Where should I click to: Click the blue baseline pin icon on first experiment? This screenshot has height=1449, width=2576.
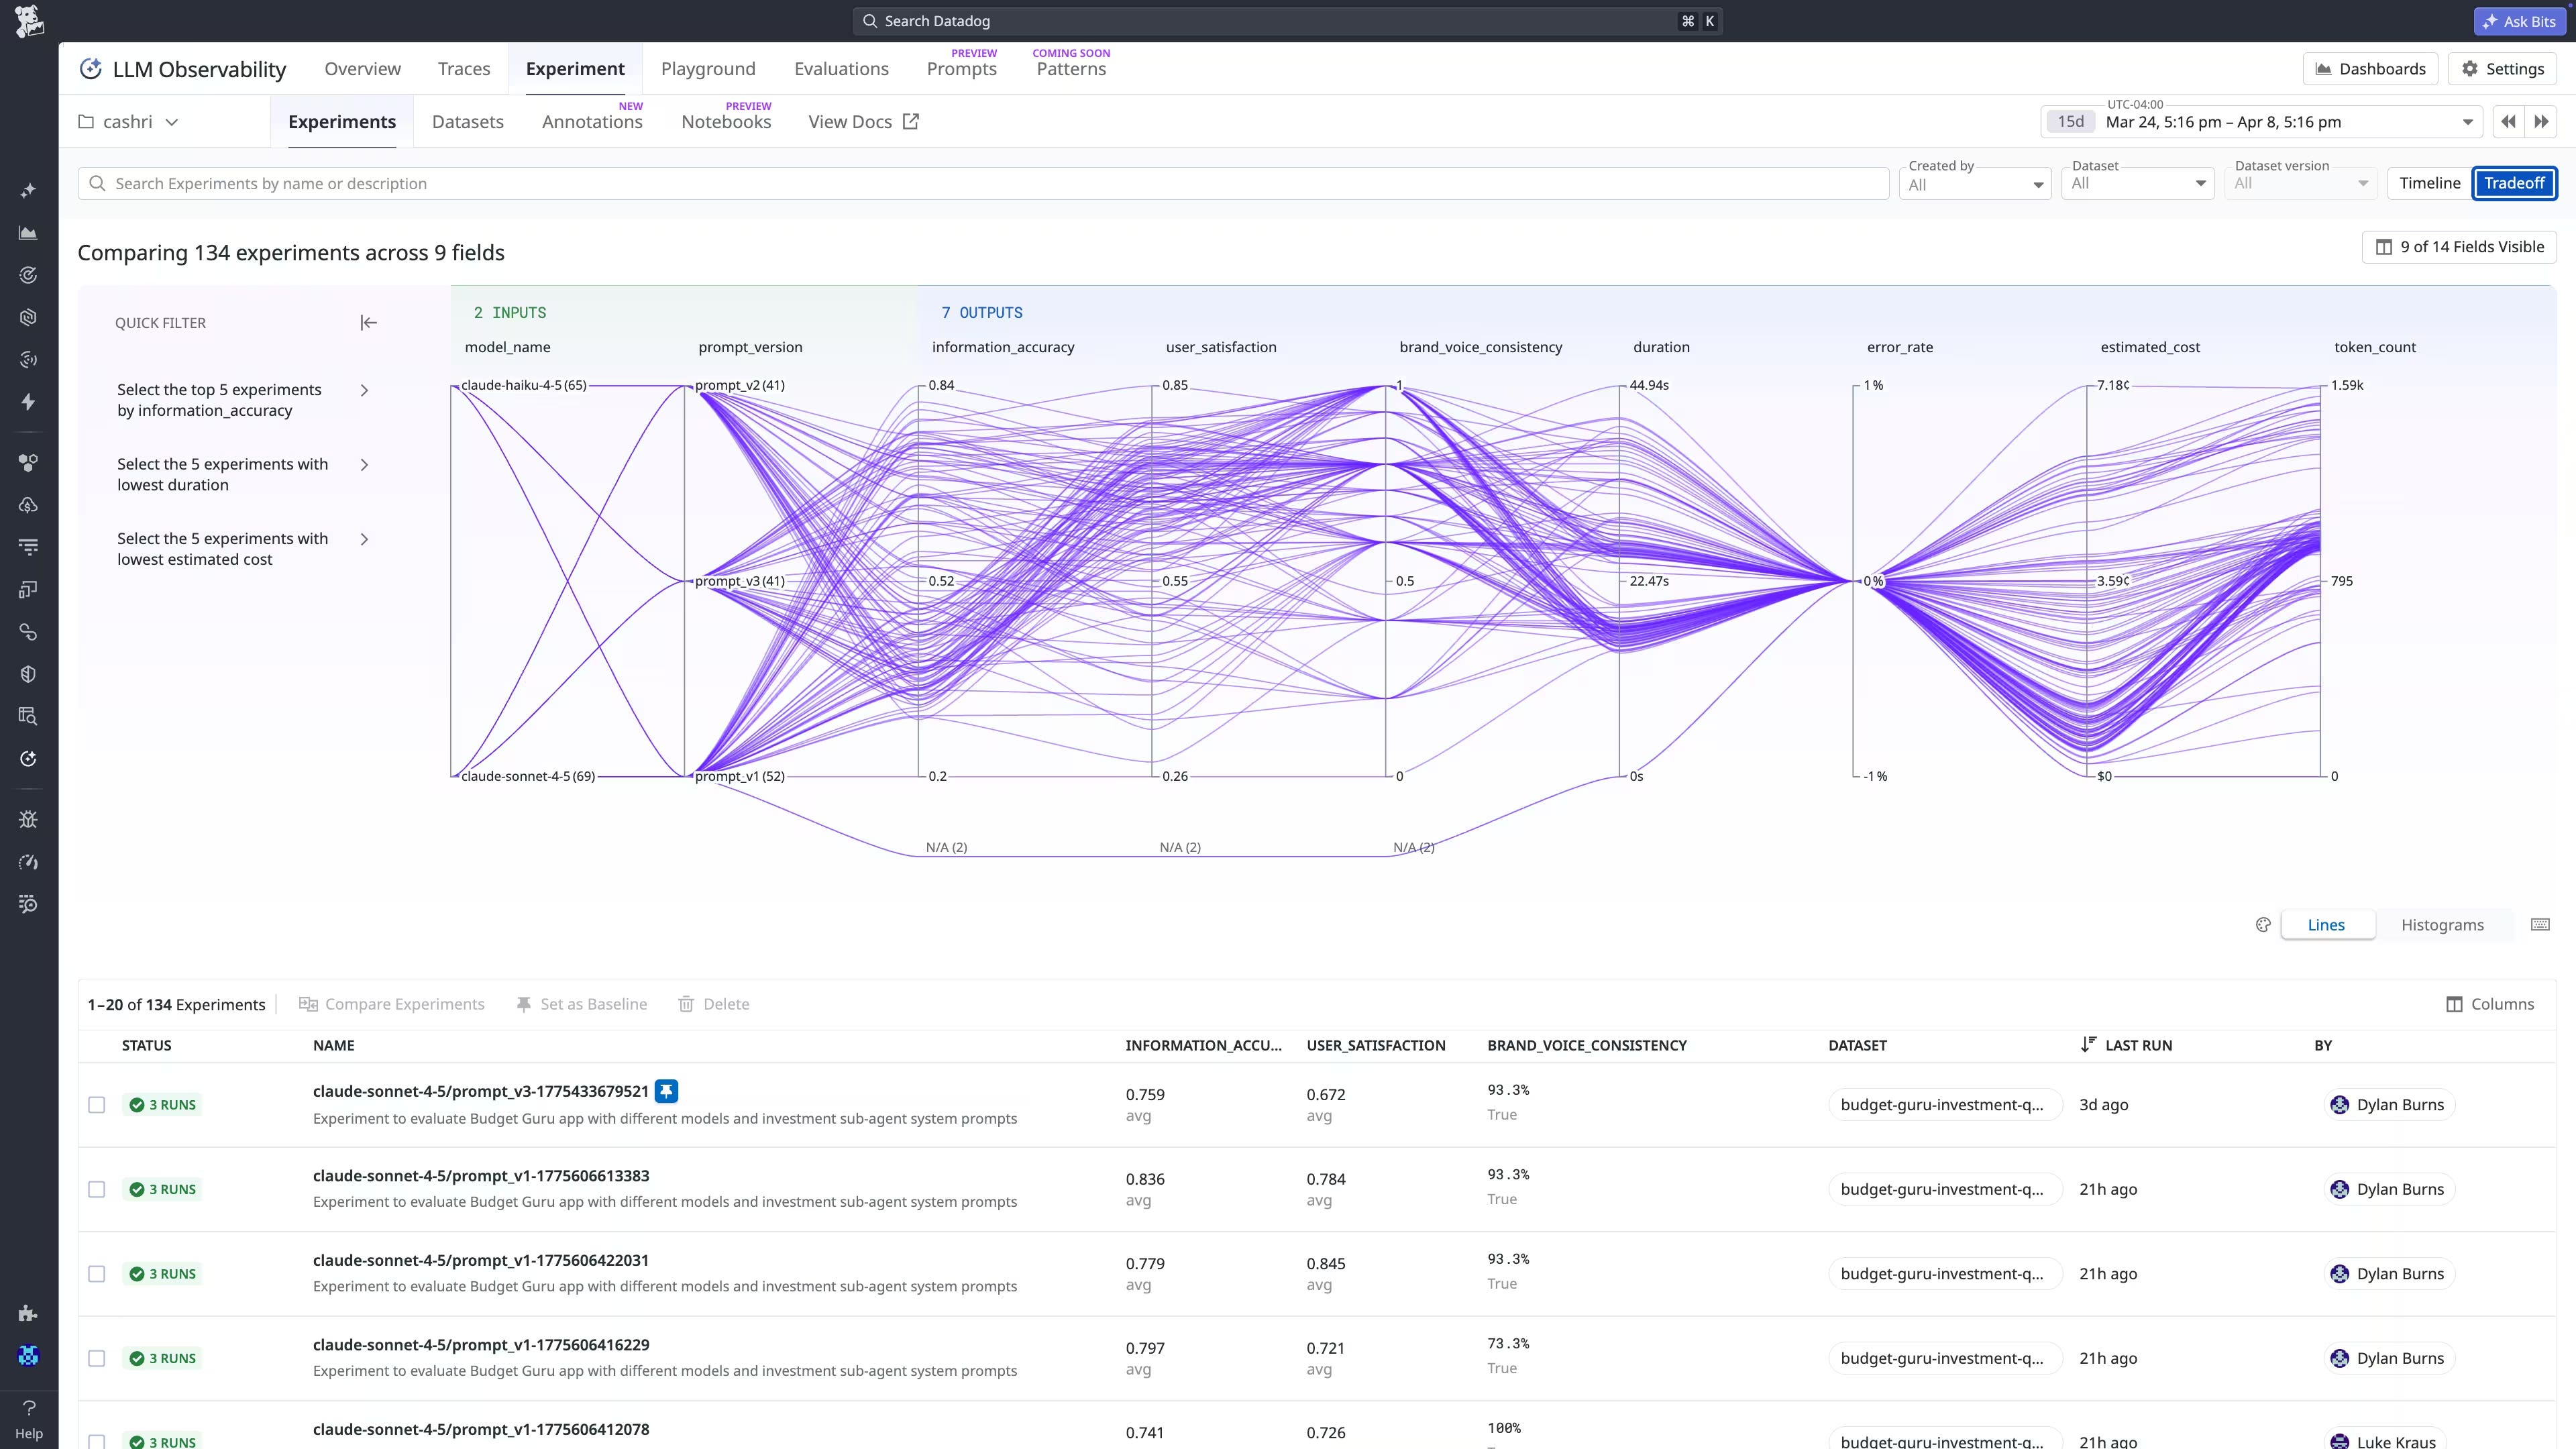coord(666,1091)
